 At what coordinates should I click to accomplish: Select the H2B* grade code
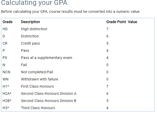7,101
